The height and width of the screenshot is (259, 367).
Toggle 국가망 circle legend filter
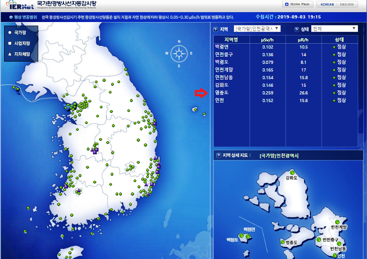tap(10, 33)
